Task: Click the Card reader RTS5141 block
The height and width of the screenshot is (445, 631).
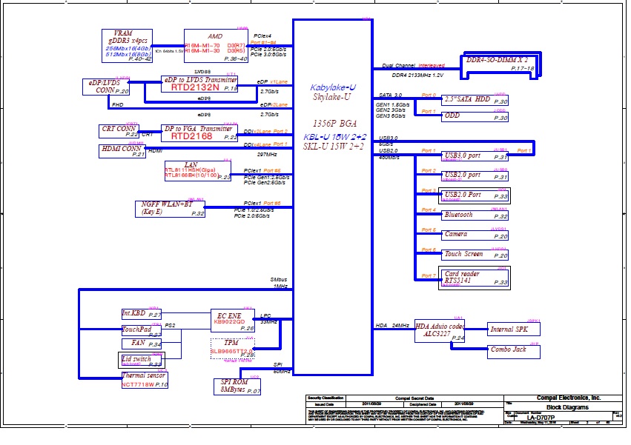Action: [x=475, y=278]
